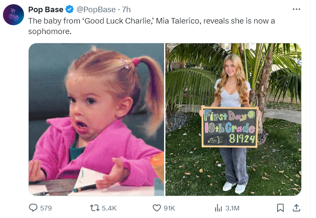Viewport: 316px width, 218px height.
Task: Click the blue verified badge
Action: tap(70, 10)
